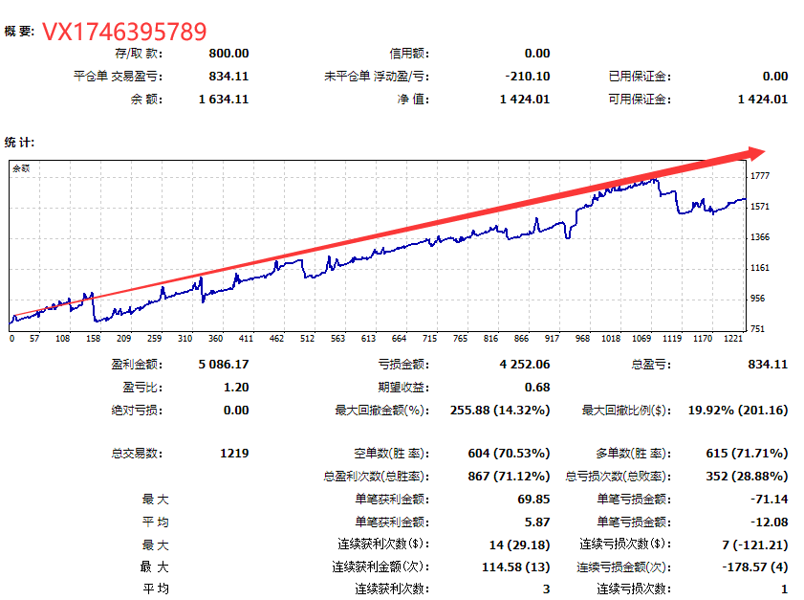
Task: Click the 1161 axis label on chart
Action: tap(760, 267)
